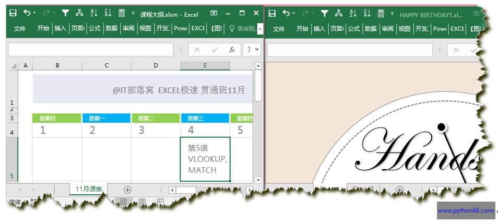Click hierarchy chart icon in HAPPY BIRTHDAY1 window
This screenshot has height=222, width=498.
point(339,13)
